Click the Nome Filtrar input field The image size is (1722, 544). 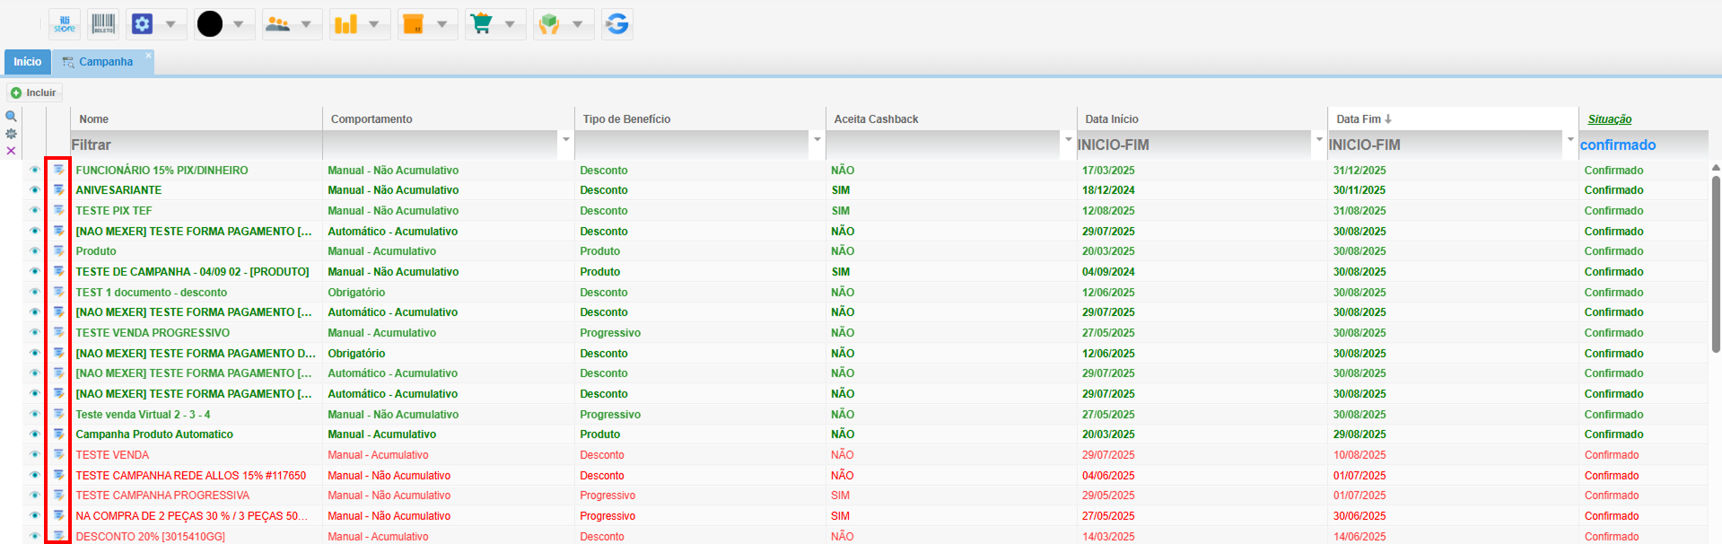click(x=196, y=145)
